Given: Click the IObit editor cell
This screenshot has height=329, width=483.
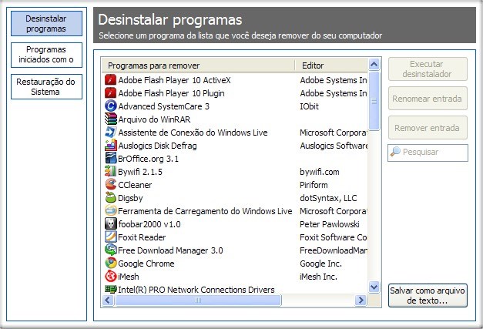Looking at the screenshot, I should click(x=309, y=106).
